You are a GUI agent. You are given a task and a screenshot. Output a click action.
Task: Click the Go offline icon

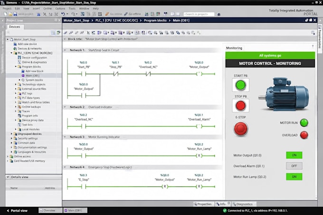(x=126, y=14)
